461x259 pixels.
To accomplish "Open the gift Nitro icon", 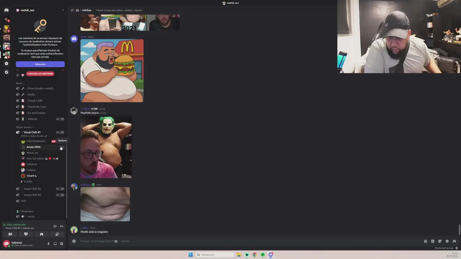I will coord(425,241).
